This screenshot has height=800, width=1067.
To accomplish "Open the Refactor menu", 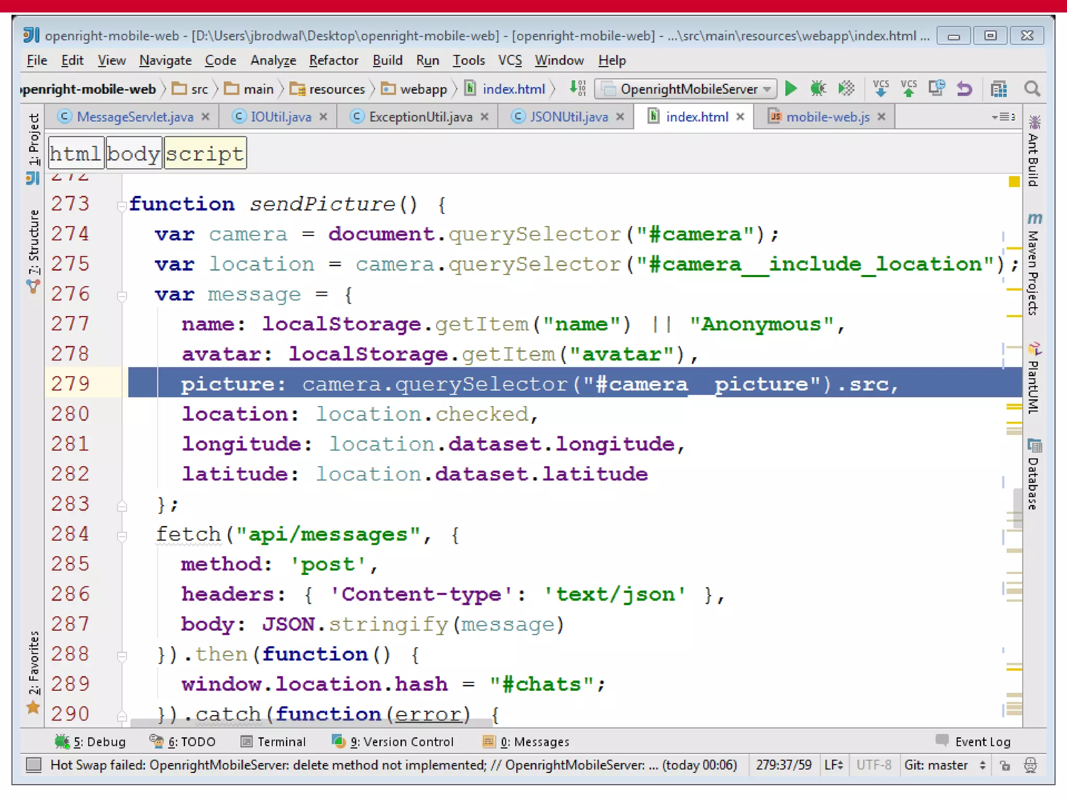I will (x=333, y=60).
